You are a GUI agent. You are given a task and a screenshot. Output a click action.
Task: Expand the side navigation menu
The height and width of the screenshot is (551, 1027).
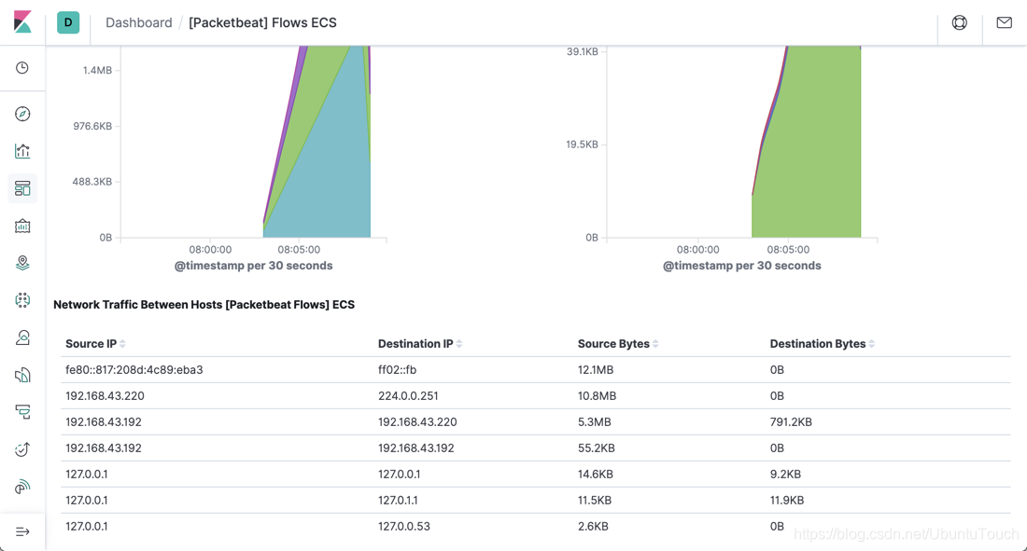tap(22, 531)
